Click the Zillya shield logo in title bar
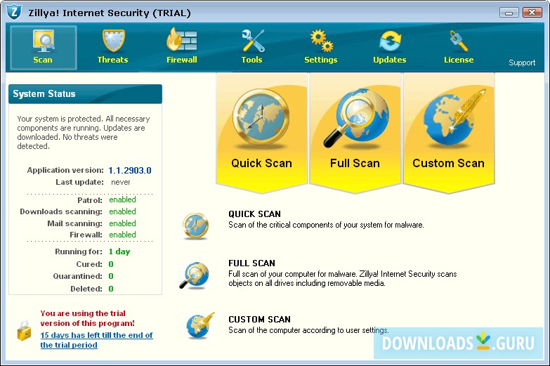The width and height of the screenshot is (550, 366). (14, 12)
